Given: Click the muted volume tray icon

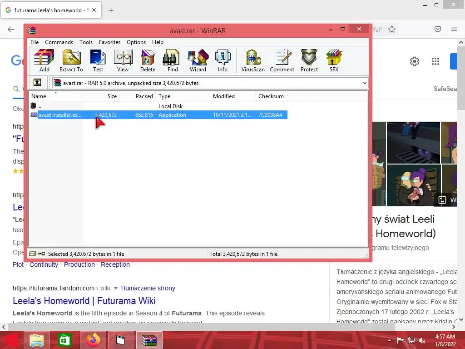Looking at the screenshot, I should coord(422,340).
